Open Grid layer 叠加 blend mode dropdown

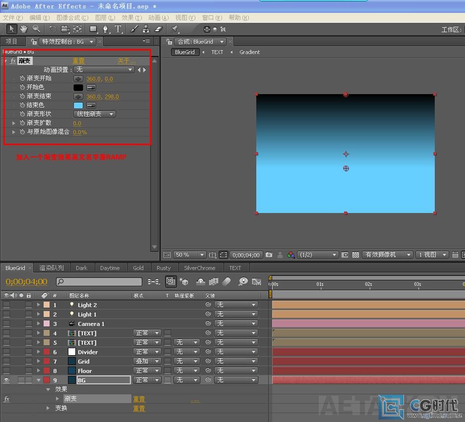pyautogui.click(x=147, y=361)
